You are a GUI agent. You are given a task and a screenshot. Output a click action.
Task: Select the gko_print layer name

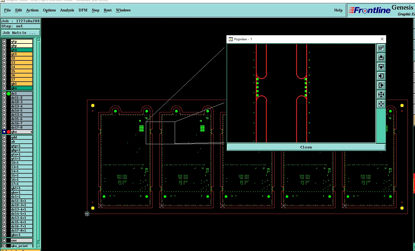coord(21,246)
